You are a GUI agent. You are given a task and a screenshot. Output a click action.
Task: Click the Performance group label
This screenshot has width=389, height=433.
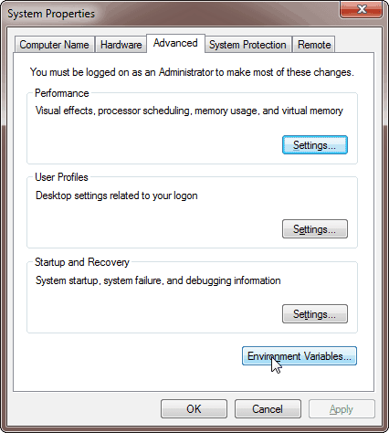[x=62, y=93]
